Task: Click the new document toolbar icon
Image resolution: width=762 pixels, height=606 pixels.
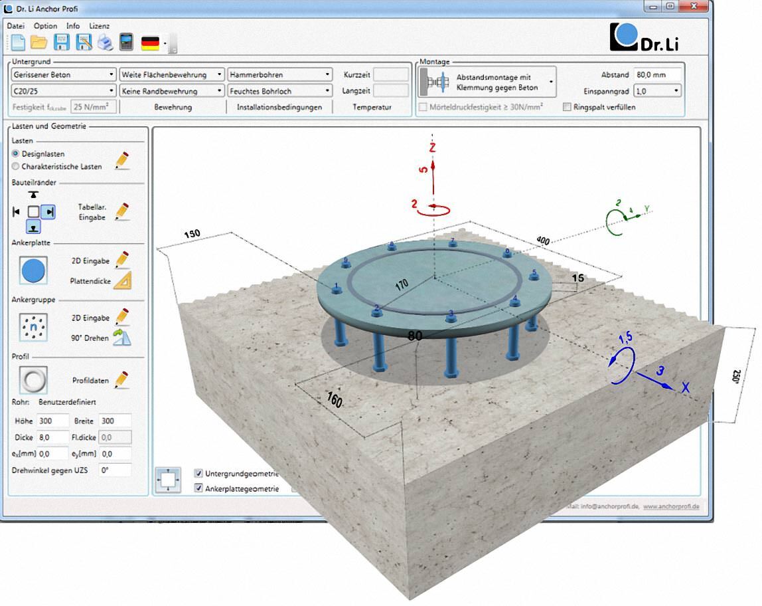Action: click(x=17, y=43)
